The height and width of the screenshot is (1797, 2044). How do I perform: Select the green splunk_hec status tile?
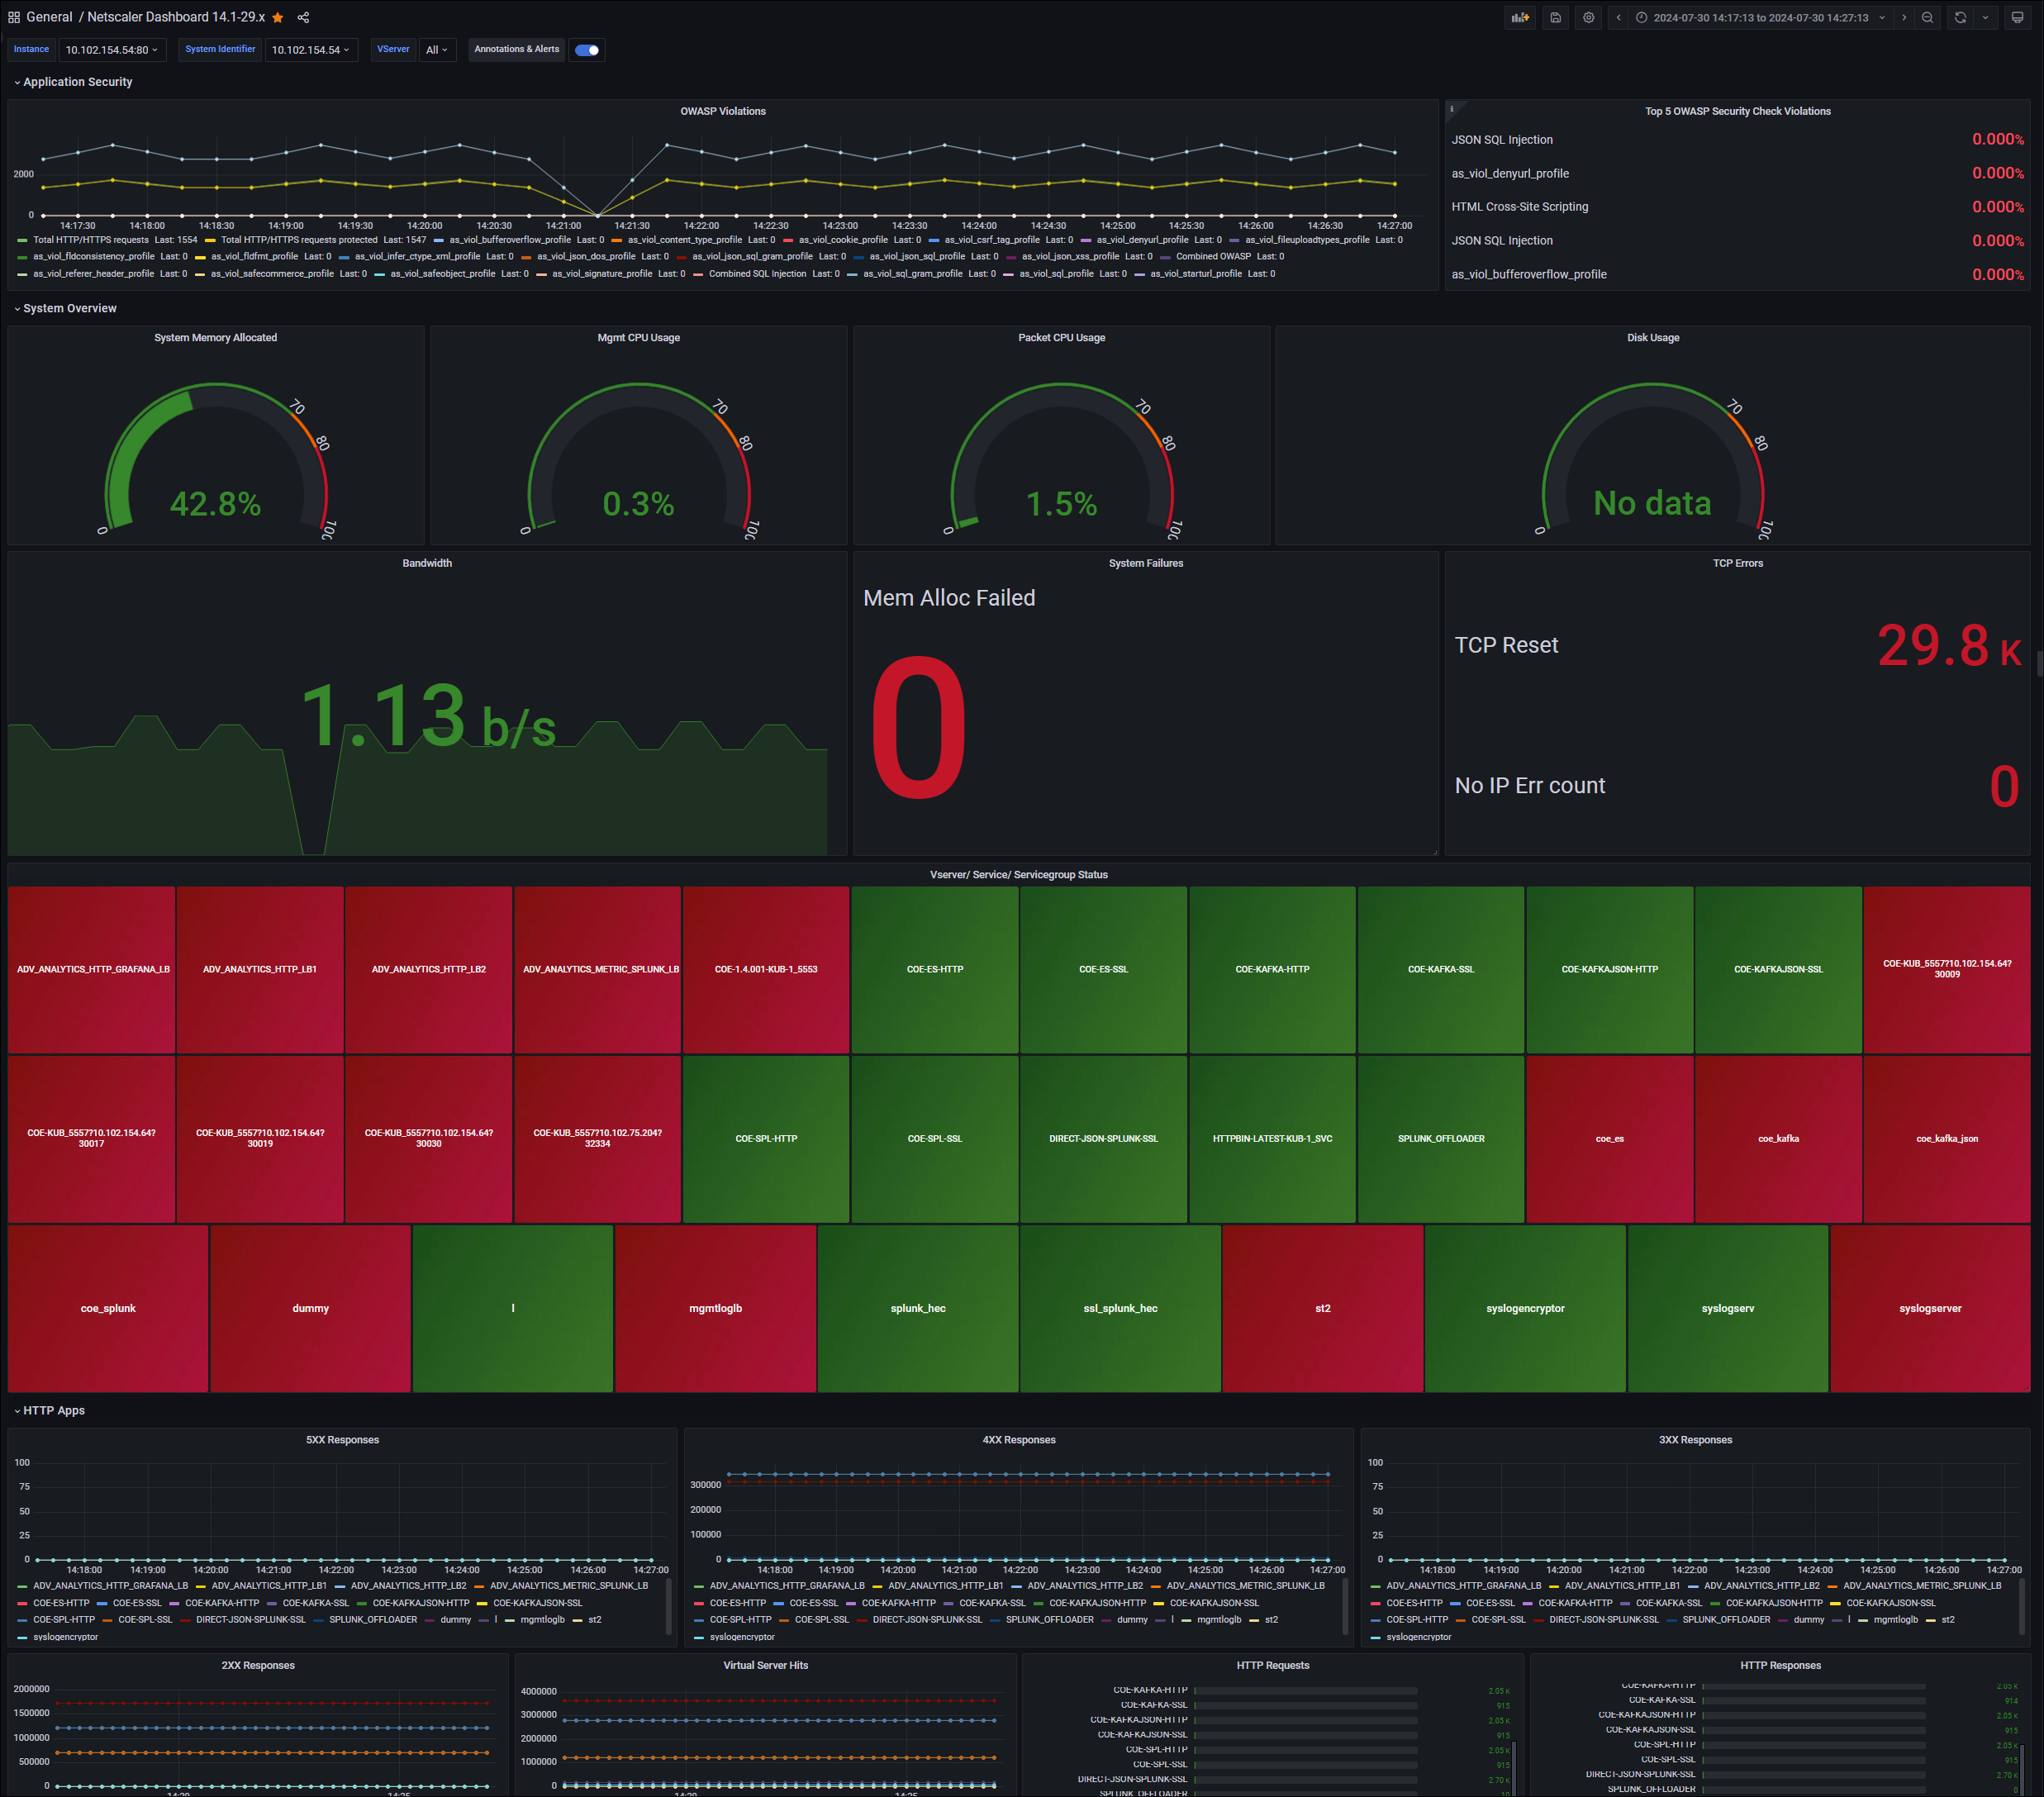pos(918,1308)
